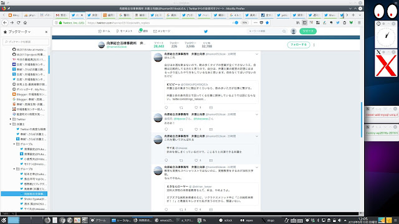
Task: Open the bookmarks sidebar header dropdown
Action: click(19, 32)
